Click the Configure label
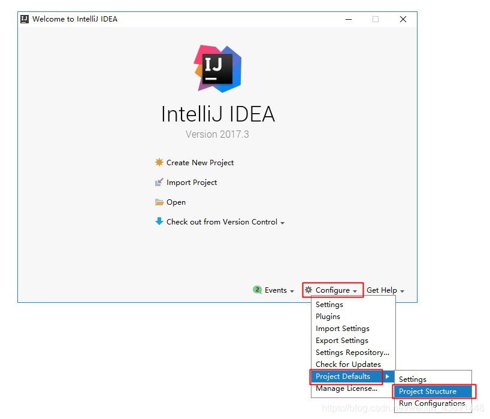 click(x=332, y=290)
